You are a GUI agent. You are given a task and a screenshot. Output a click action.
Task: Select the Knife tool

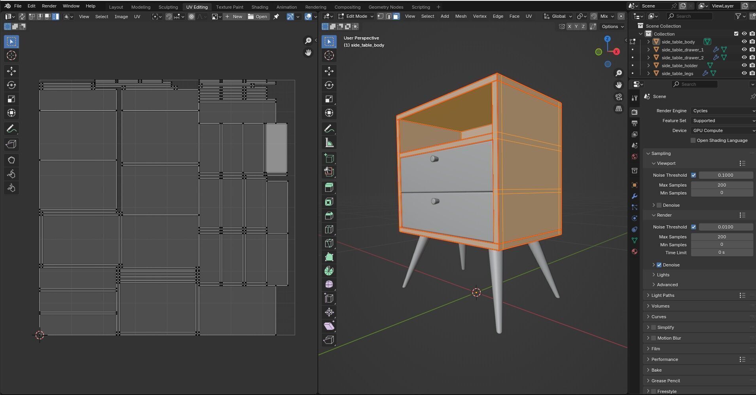pyautogui.click(x=329, y=243)
